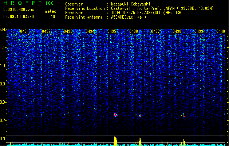Click the 0433 time marker
Image resolution: width=229 pixels, height=146 pixels.
pos(68,31)
